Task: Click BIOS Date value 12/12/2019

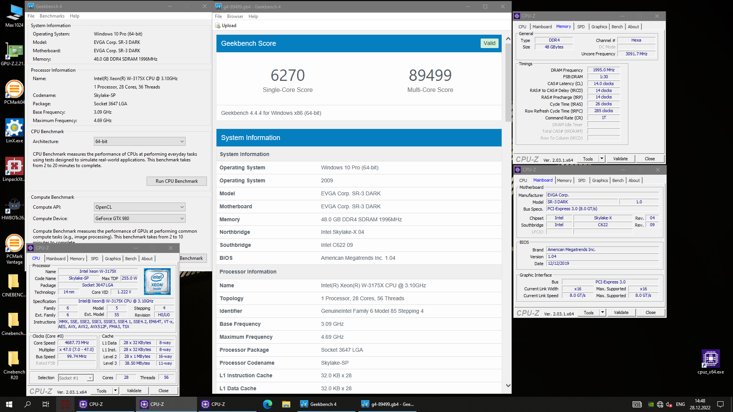Action: click(603, 263)
